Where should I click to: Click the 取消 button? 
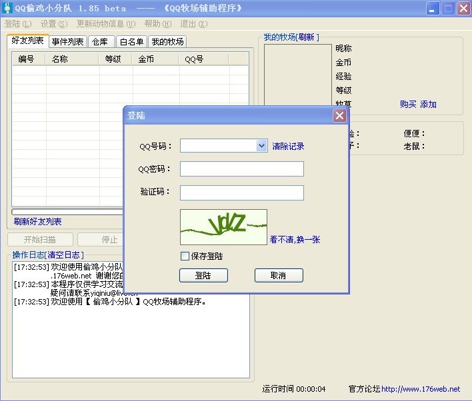coord(279,275)
